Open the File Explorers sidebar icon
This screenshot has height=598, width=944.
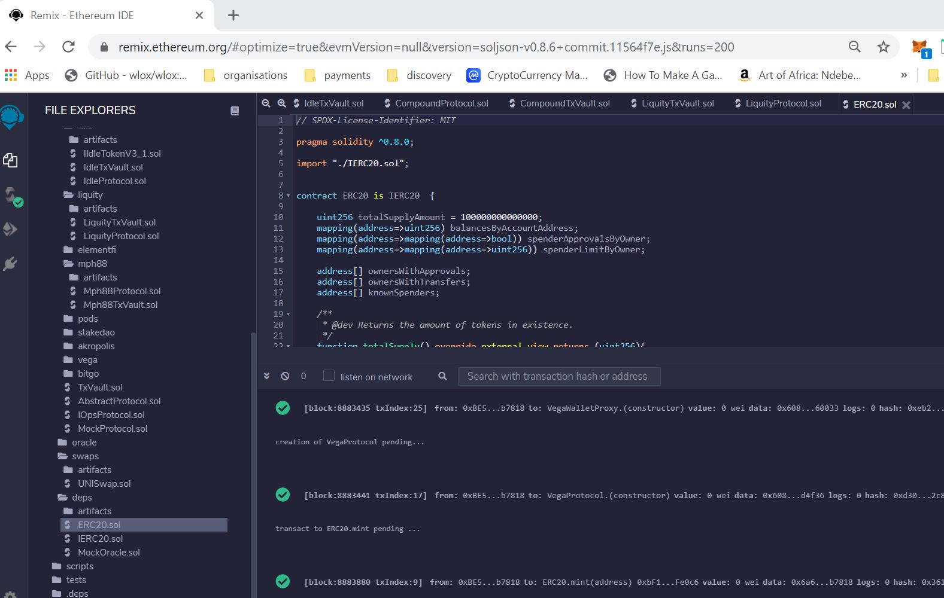point(10,160)
